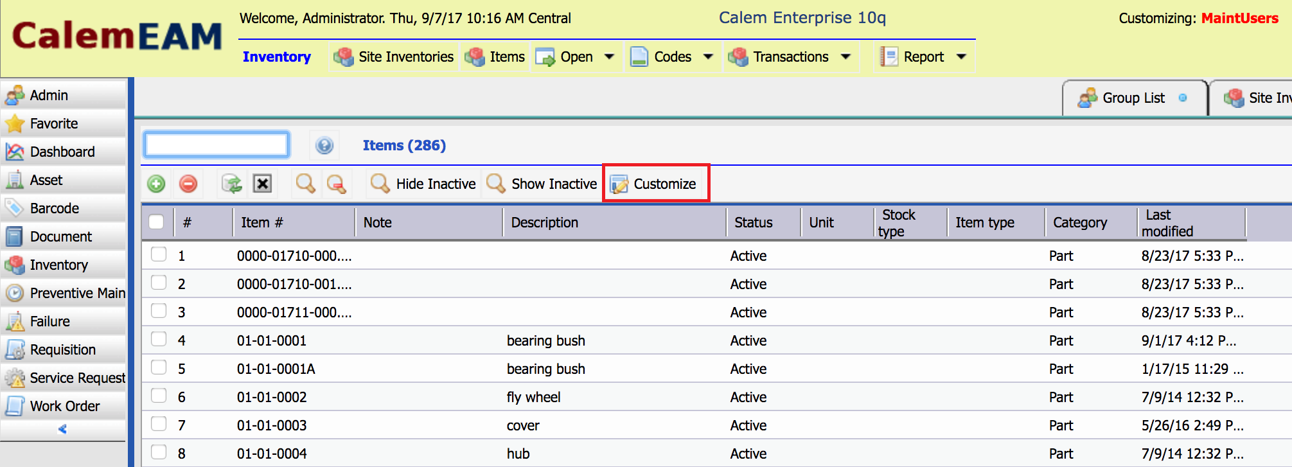Image resolution: width=1292 pixels, height=467 pixels.
Task: Open Document module in sidebar
Action: (63, 236)
